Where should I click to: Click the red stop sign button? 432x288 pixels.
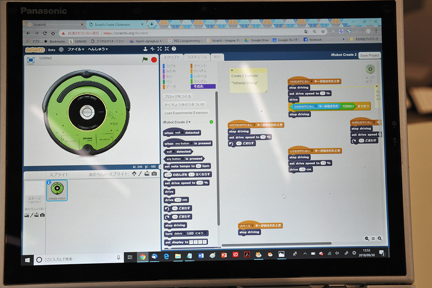pos(154,59)
